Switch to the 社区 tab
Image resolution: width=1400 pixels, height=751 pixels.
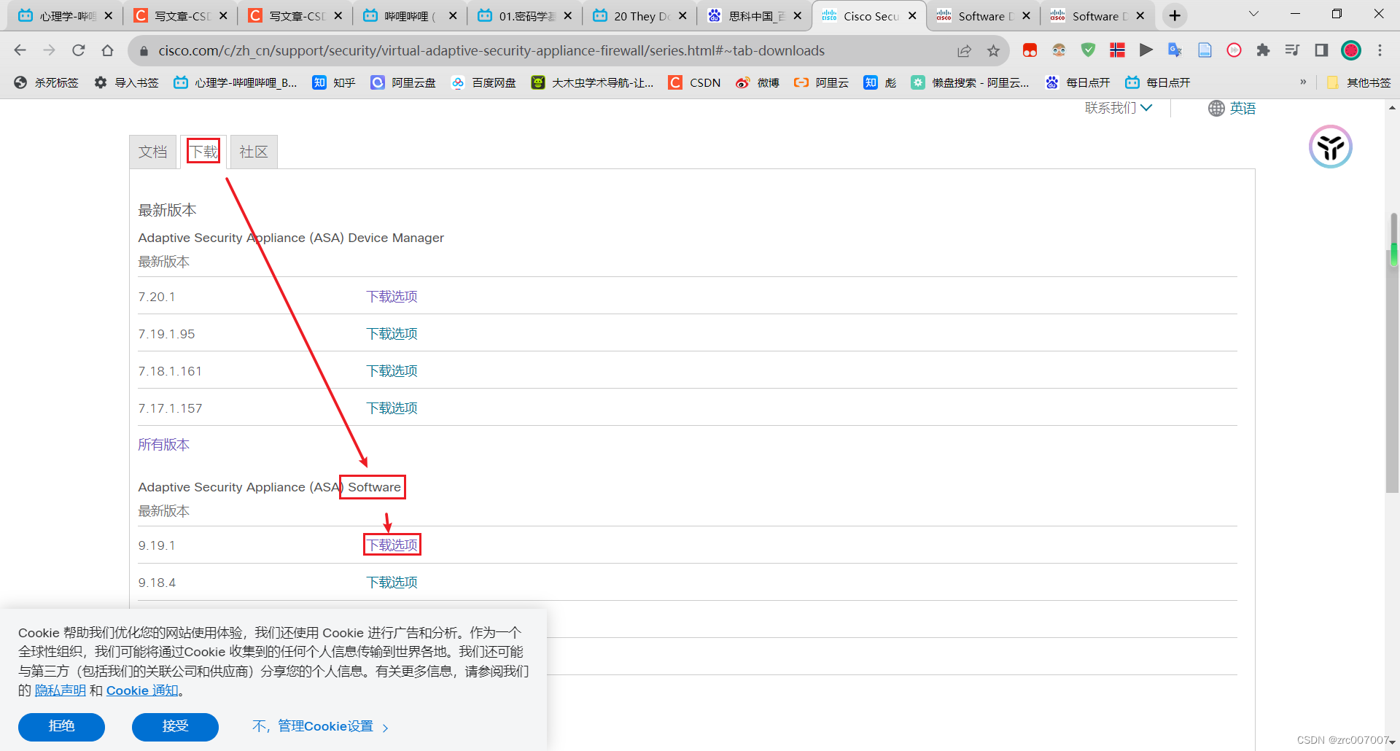[x=254, y=152]
